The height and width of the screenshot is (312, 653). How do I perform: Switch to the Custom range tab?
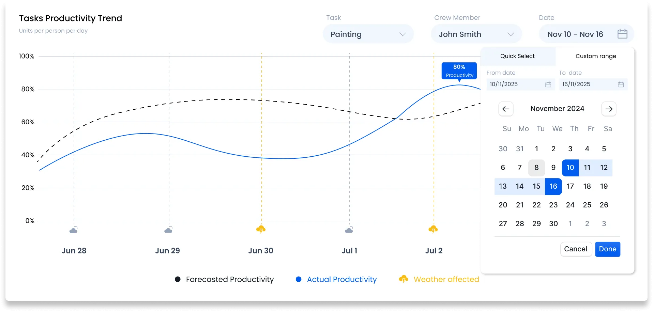[595, 56]
